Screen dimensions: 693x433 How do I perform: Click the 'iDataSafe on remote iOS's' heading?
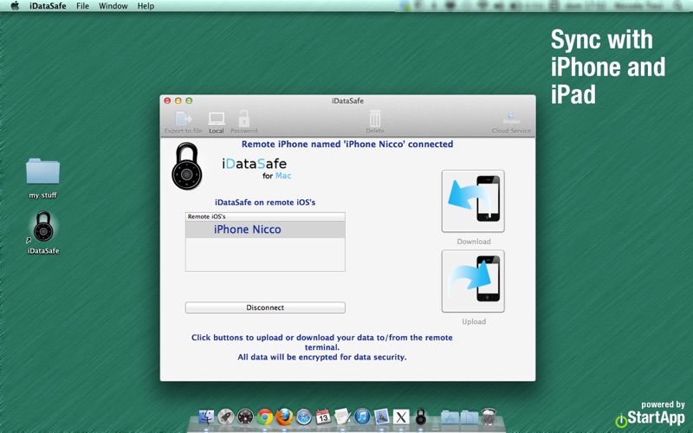[265, 203]
